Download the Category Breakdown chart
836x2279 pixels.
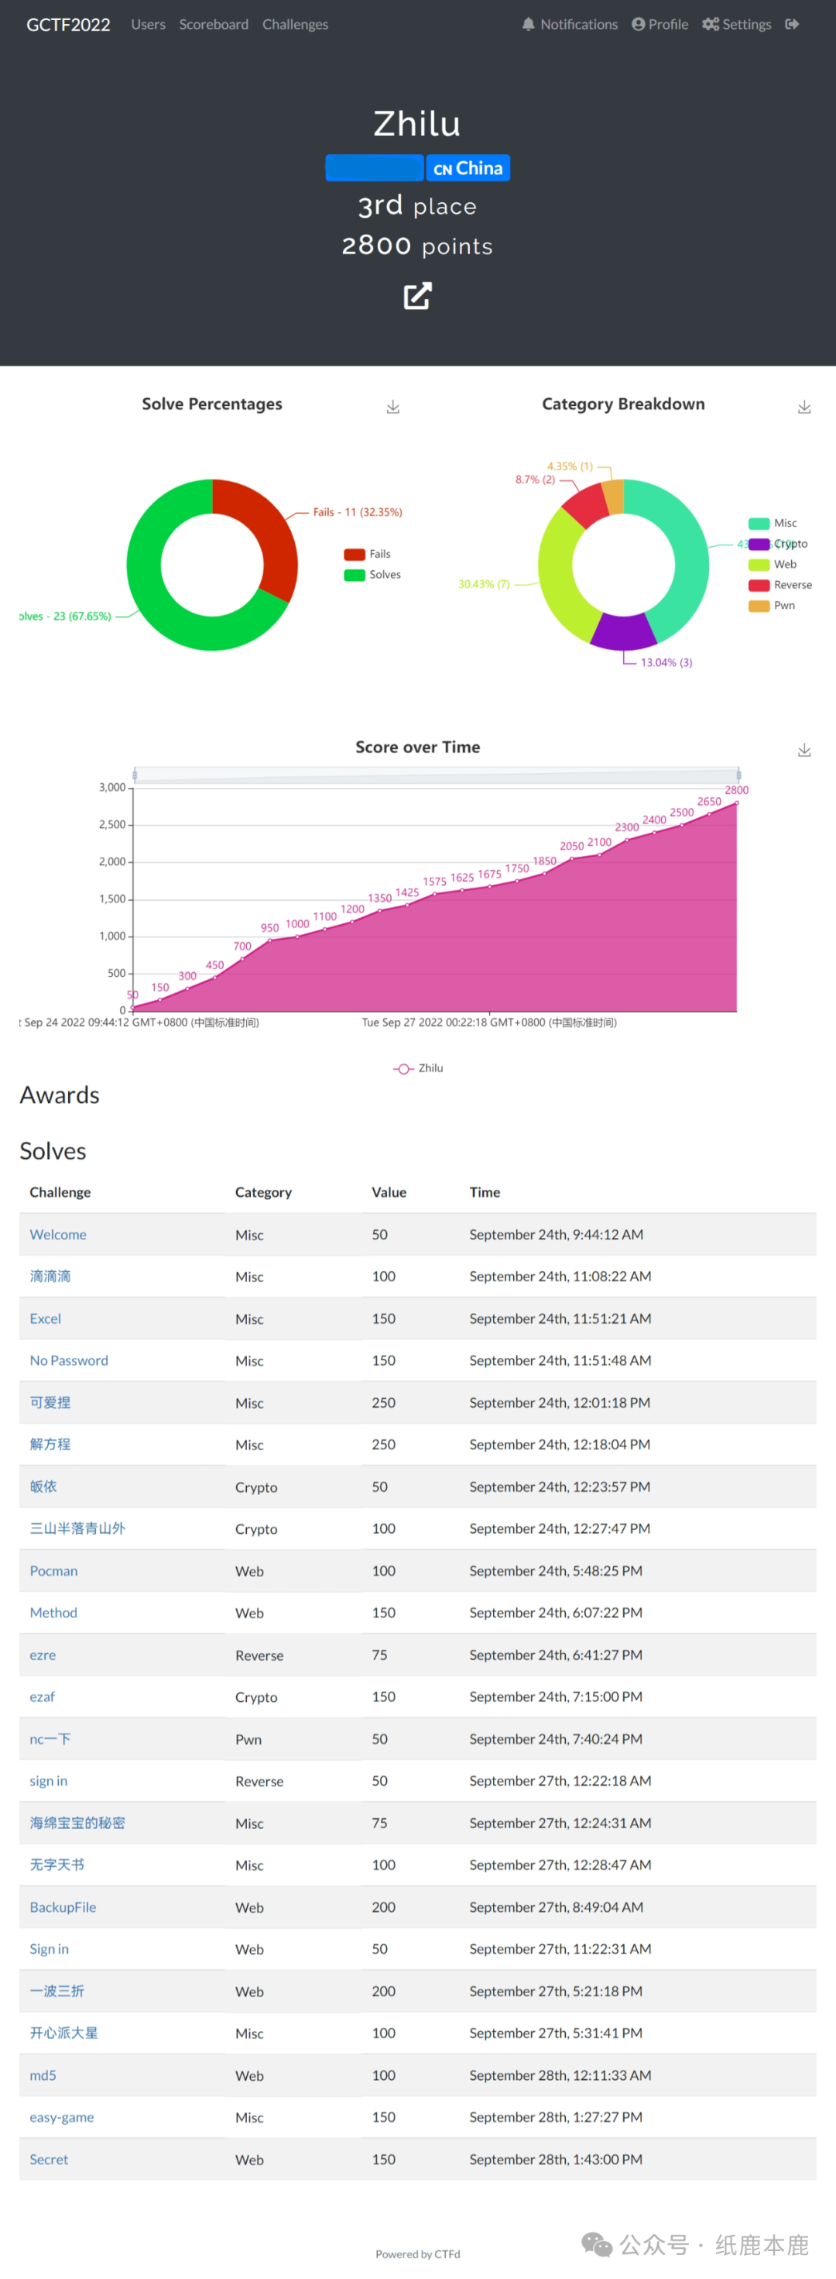[803, 407]
